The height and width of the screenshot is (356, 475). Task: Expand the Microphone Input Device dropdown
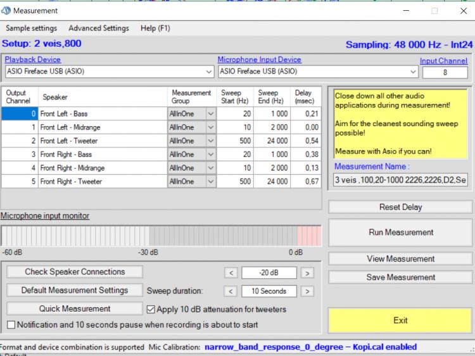pyautogui.click(x=413, y=72)
